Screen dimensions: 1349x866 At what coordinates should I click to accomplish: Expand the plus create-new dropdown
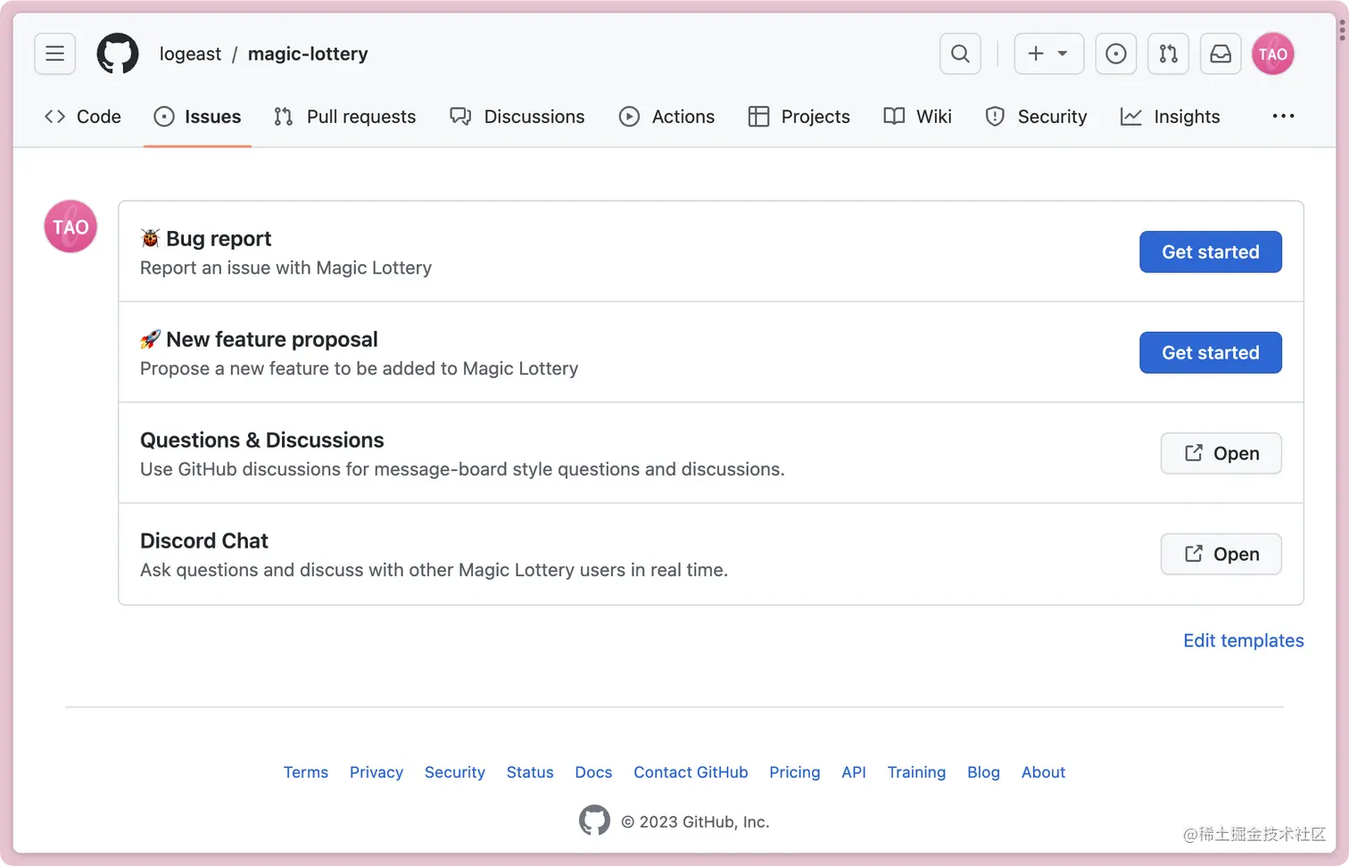click(x=1048, y=54)
